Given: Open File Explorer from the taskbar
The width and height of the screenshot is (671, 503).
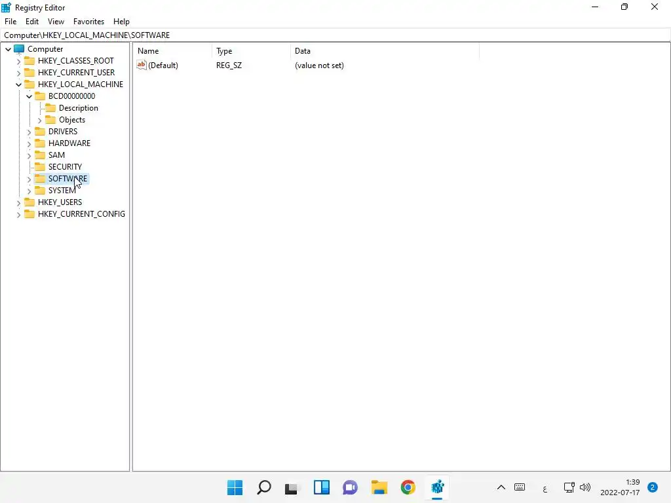Looking at the screenshot, I should tap(379, 487).
